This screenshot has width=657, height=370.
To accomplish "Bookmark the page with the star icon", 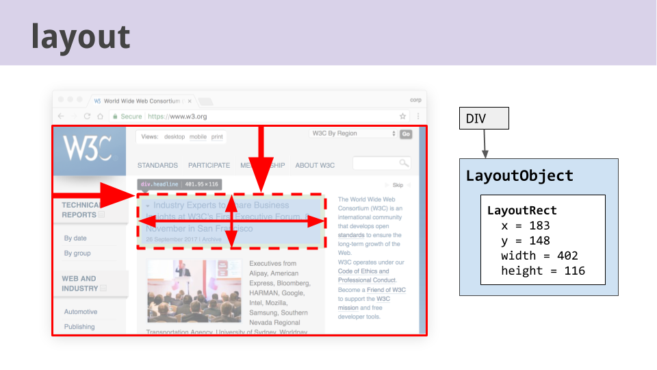I will (x=402, y=116).
